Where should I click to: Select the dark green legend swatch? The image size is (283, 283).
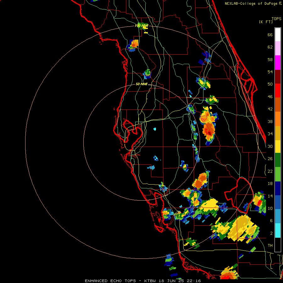tap(278, 160)
